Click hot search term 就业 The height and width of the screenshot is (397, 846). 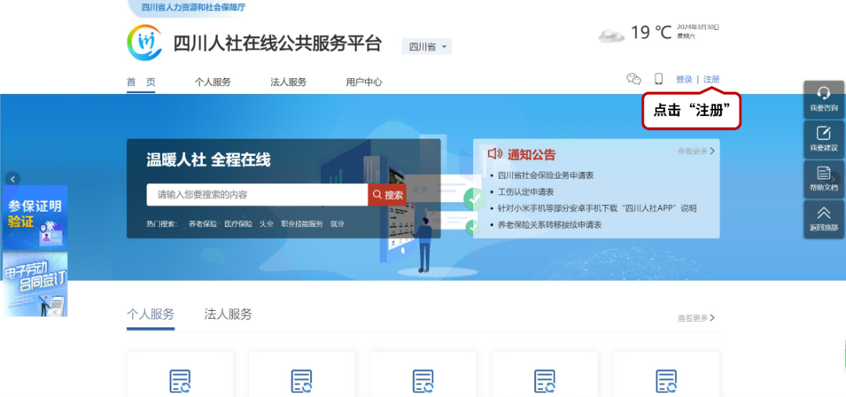[337, 224]
